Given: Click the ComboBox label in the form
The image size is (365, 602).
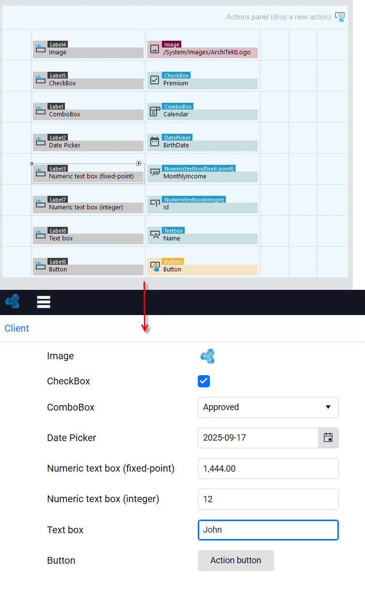Looking at the screenshot, I should [x=71, y=407].
